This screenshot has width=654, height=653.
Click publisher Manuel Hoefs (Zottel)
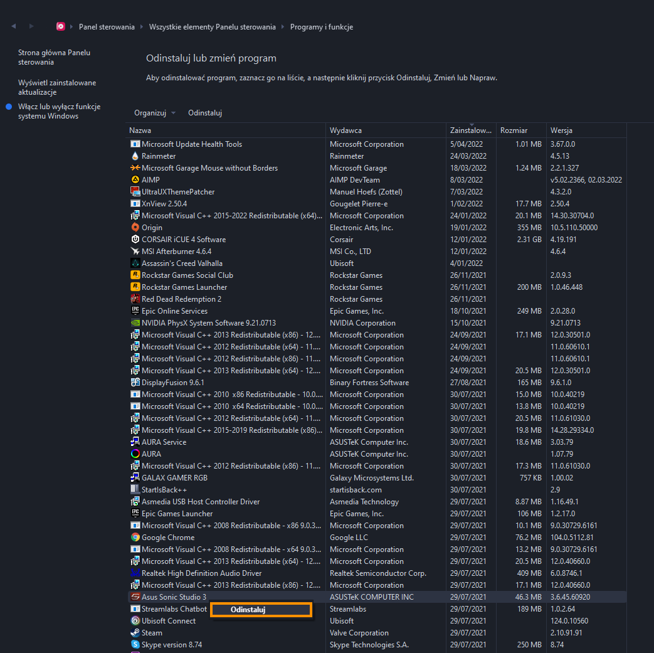coord(366,191)
